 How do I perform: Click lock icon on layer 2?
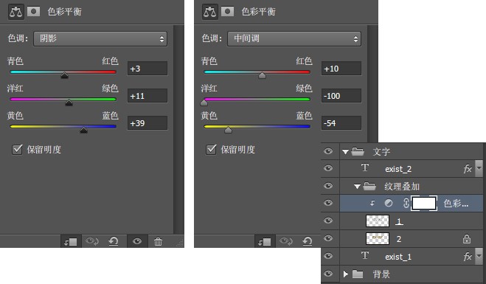[467, 239]
